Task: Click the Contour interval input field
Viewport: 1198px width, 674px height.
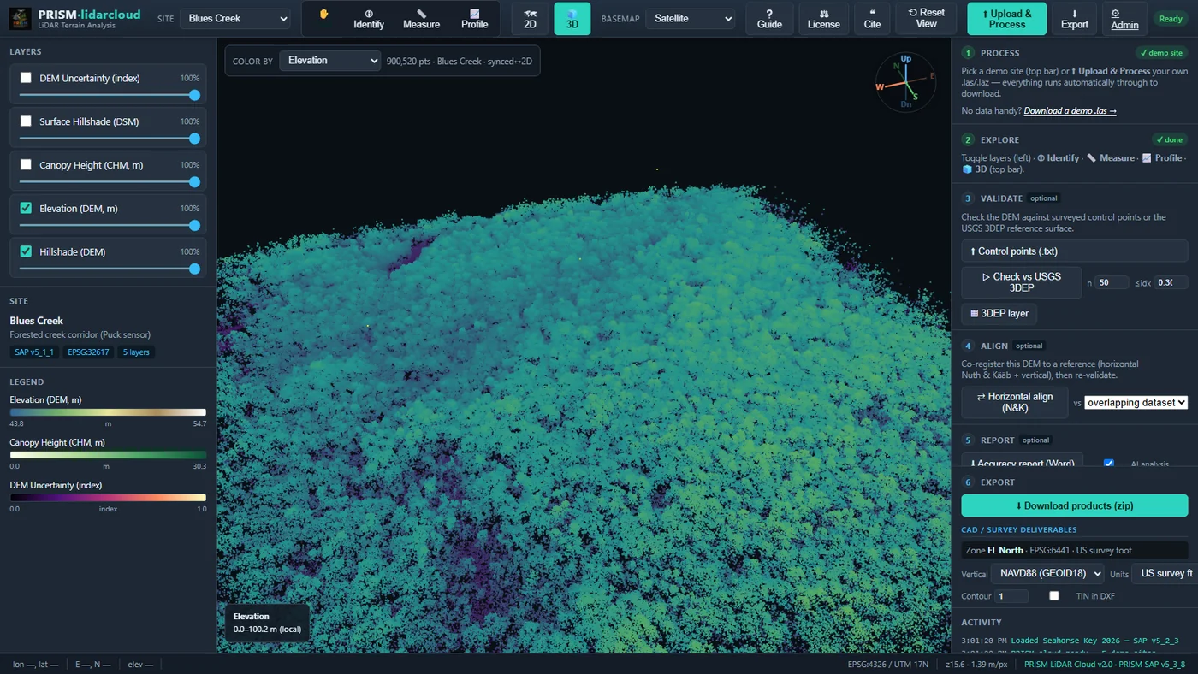Action: click(x=1011, y=596)
